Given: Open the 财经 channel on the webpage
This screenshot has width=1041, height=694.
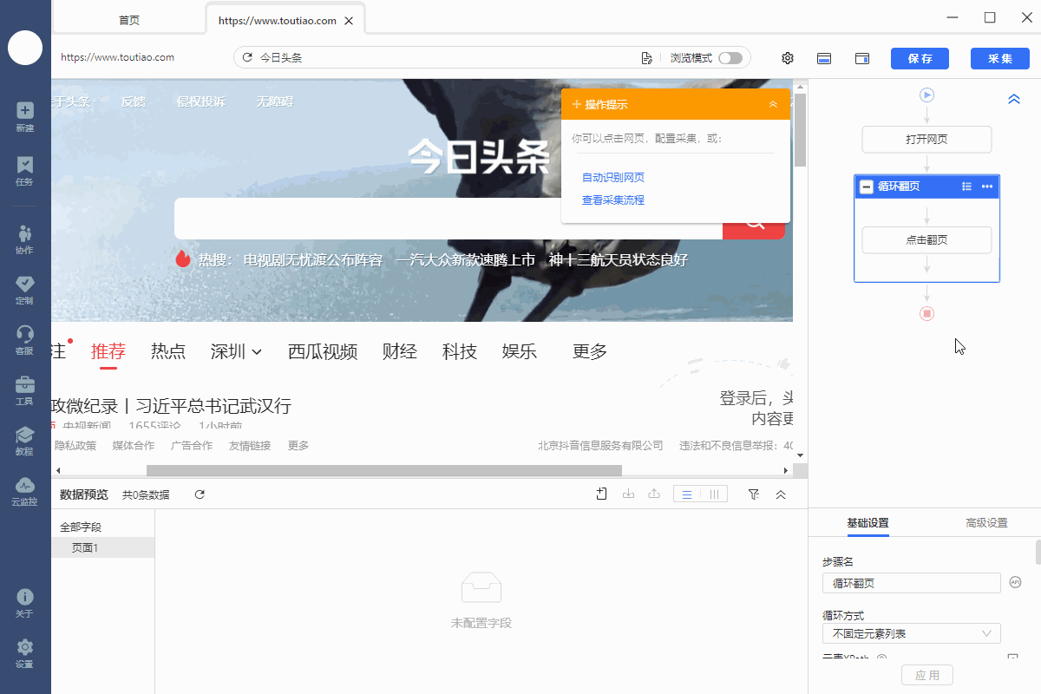Looking at the screenshot, I should (x=400, y=351).
